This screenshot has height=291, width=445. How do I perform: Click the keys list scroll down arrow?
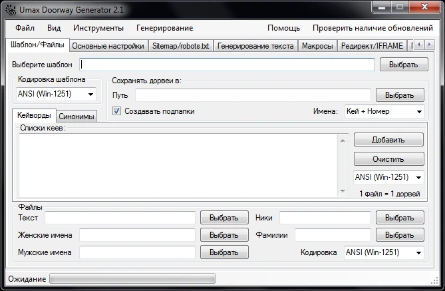[x=343, y=191]
